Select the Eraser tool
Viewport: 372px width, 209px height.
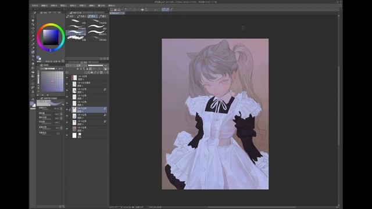33,64
